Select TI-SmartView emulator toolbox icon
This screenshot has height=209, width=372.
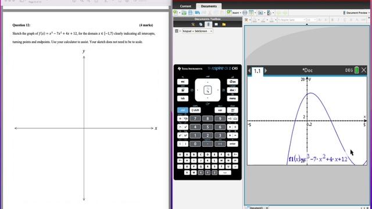click(x=208, y=24)
